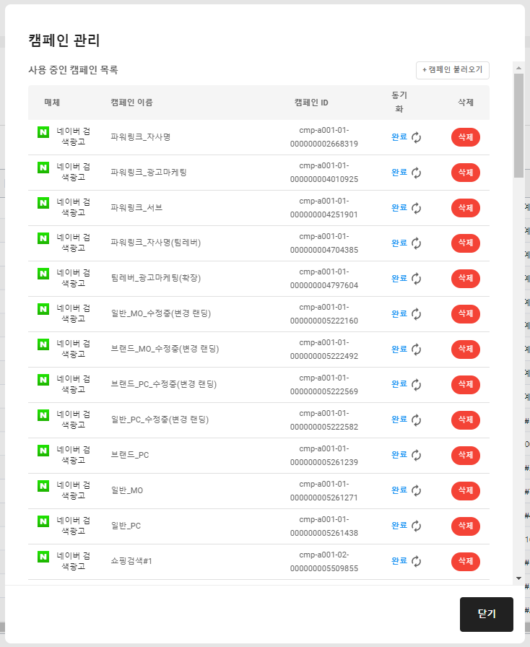
Task: Click the scrollbar up arrow
Action: [518, 67]
